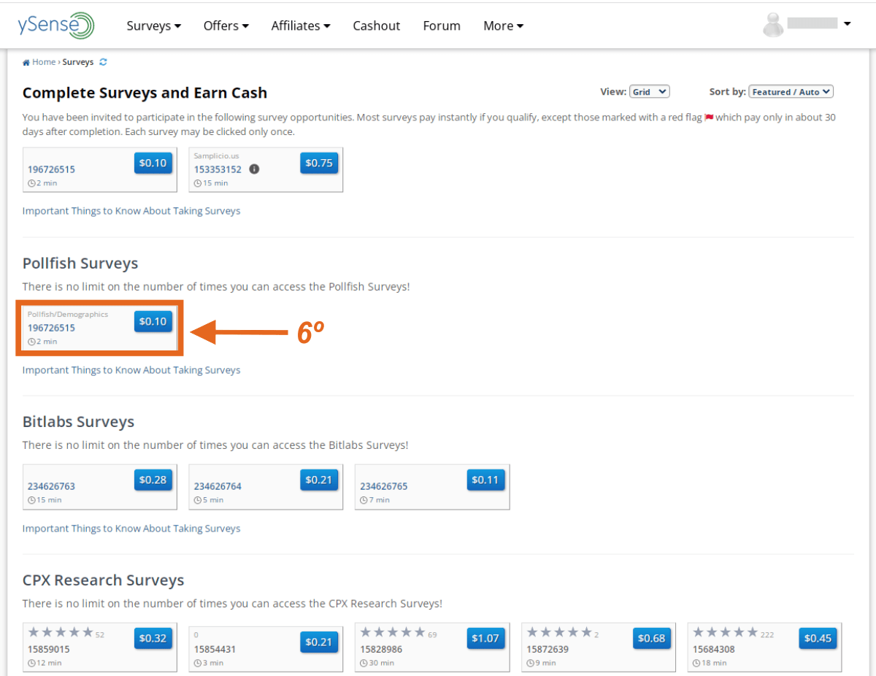Click the star rating on survey 15828986
876x676 pixels.
click(393, 632)
